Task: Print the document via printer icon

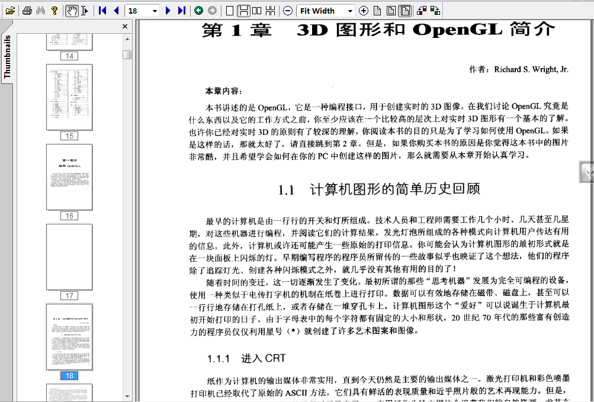Action: [27, 11]
